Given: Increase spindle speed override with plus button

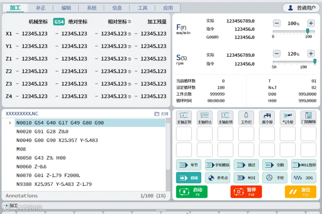Looking at the screenshot, I should click(x=311, y=53).
